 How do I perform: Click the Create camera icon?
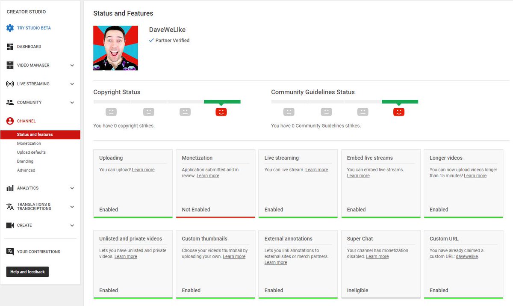(x=10, y=225)
